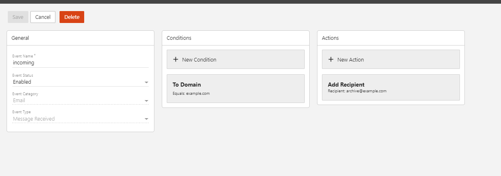
Task: Click the Event Type dropdown arrow
Action: tap(146, 119)
